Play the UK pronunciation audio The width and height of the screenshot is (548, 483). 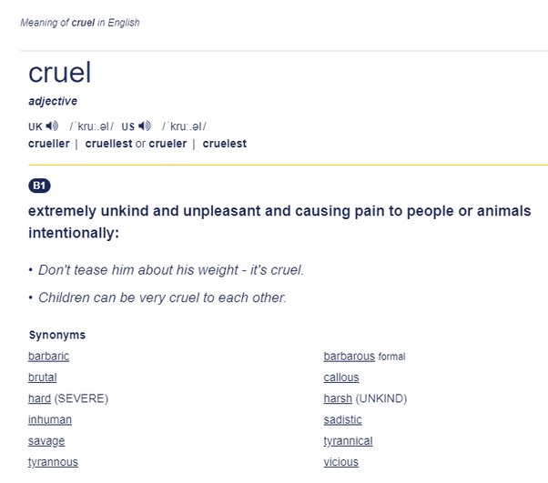[52, 126]
